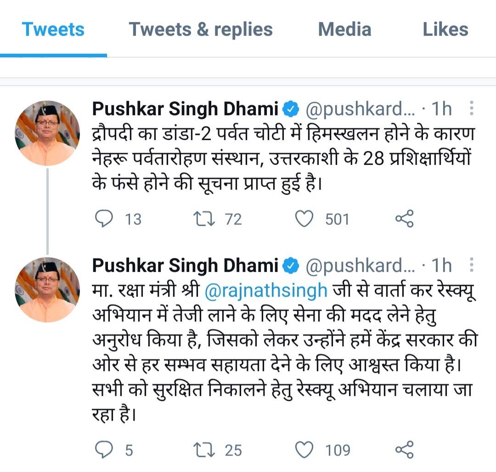The image size is (496, 472).
Task: Go to the Likes tab
Action: click(x=445, y=30)
